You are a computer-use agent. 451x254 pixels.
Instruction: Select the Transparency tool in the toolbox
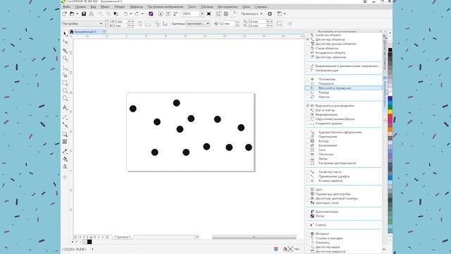click(x=65, y=142)
